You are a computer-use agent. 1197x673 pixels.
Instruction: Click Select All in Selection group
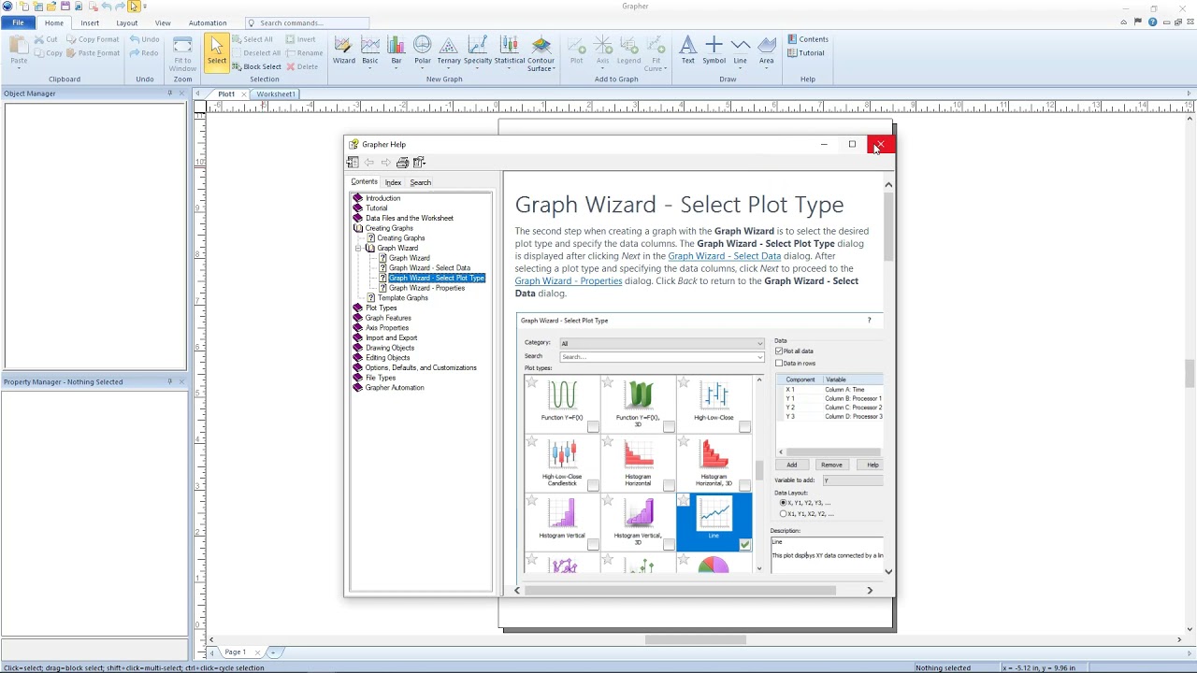252,39
